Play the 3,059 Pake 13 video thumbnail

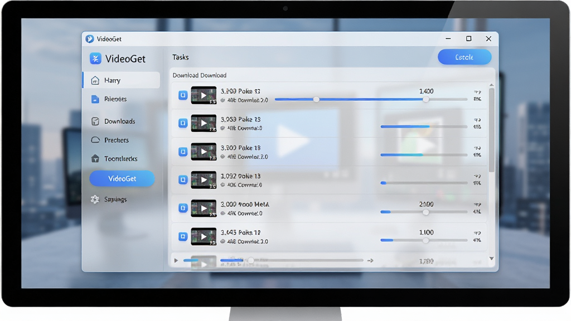tap(204, 123)
